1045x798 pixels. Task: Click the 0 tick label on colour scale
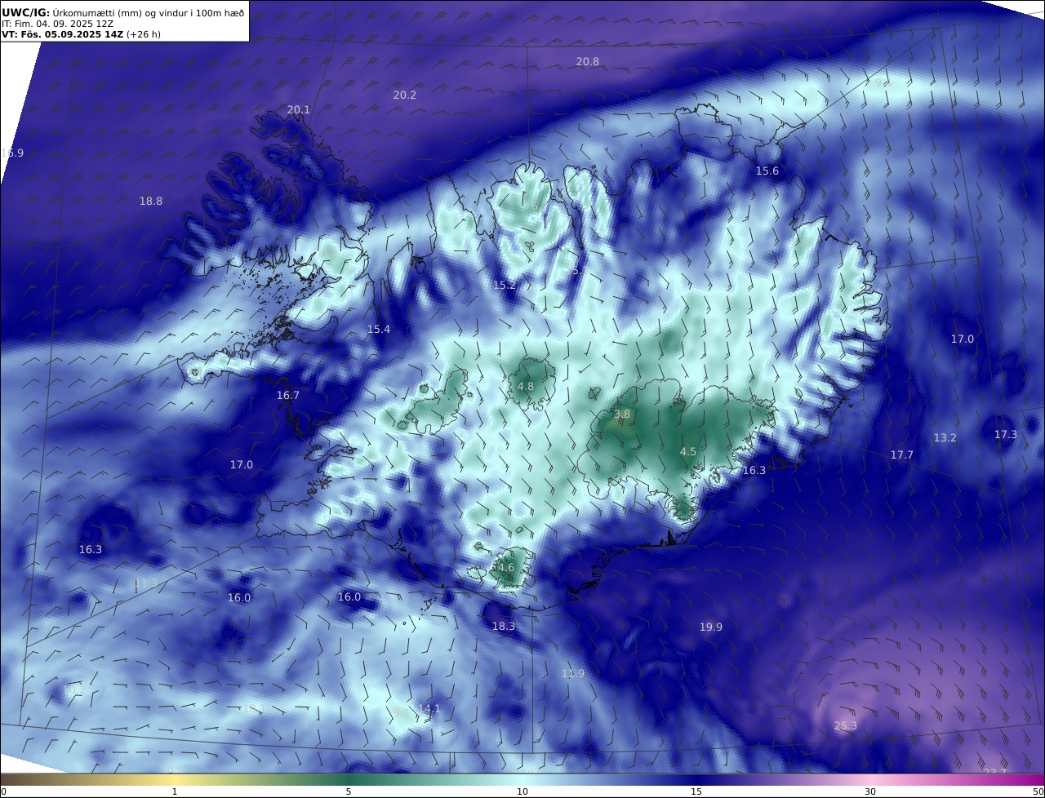pos(3,791)
